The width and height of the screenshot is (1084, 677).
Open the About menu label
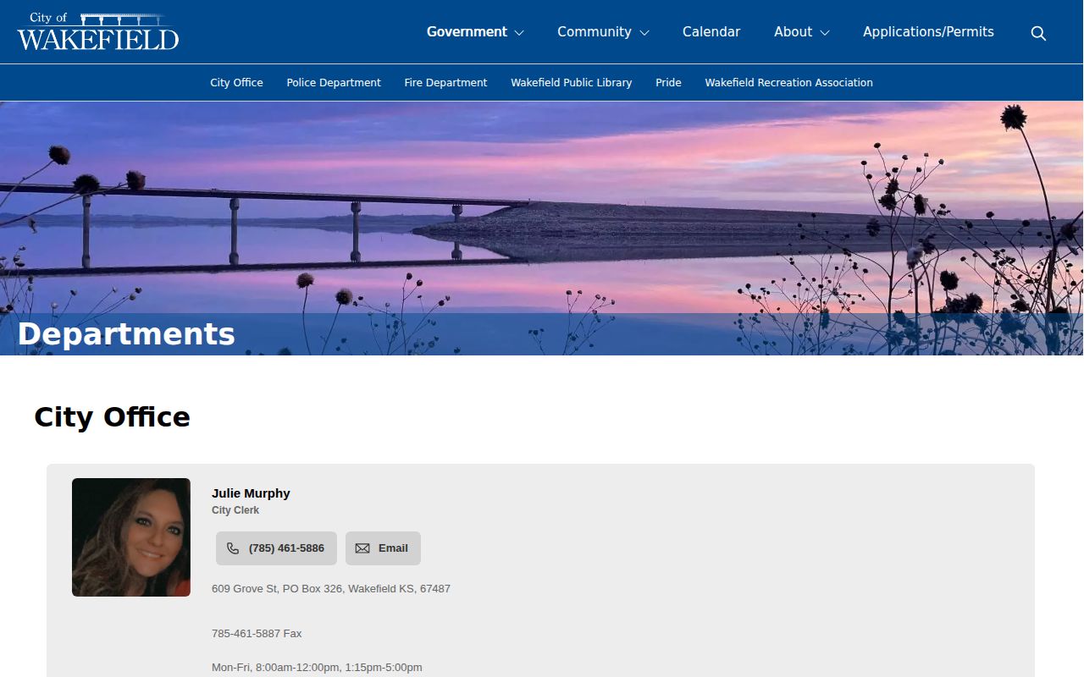tap(793, 32)
